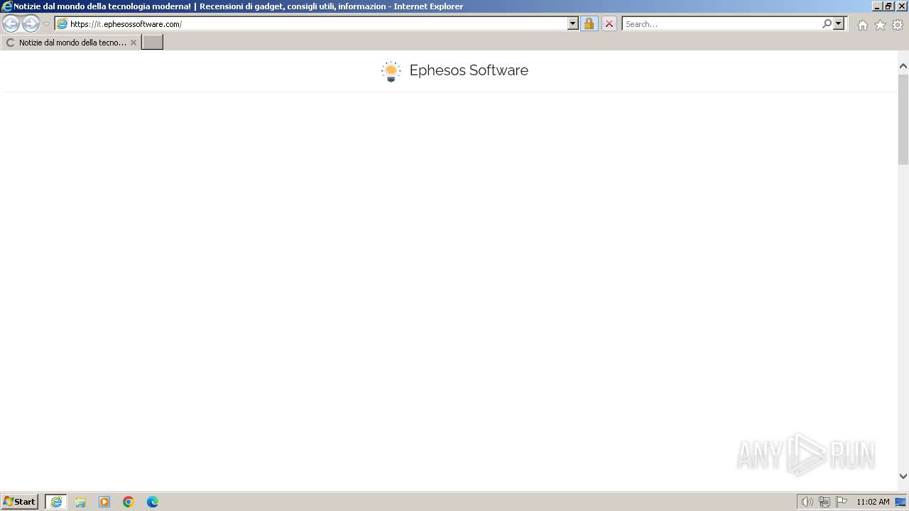Image resolution: width=909 pixels, height=511 pixels.
Task: Open File Explorer from the taskbar
Action: coord(80,502)
